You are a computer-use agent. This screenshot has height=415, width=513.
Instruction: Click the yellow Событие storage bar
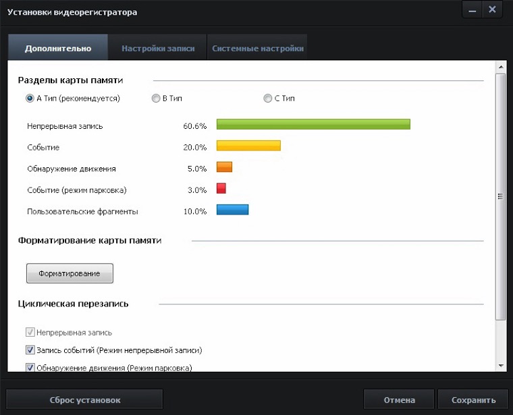pos(248,146)
